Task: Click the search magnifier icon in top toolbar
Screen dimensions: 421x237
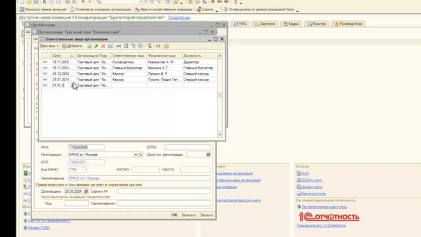Action: tap(99, 1)
